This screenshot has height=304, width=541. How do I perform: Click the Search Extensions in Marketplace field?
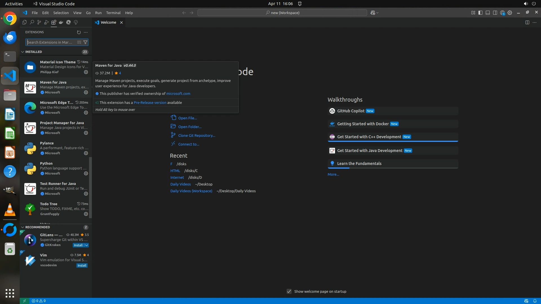coord(50,42)
